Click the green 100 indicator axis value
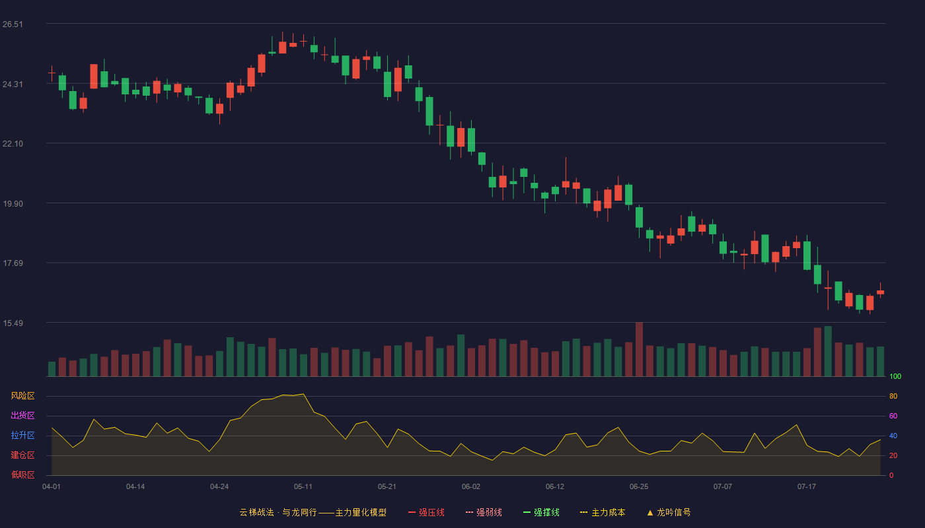This screenshot has height=528, width=925. tap(895, 377)
